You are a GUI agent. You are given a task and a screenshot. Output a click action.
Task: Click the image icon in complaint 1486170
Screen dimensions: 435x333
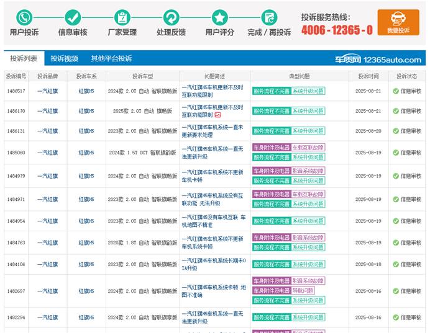point(218,115)
